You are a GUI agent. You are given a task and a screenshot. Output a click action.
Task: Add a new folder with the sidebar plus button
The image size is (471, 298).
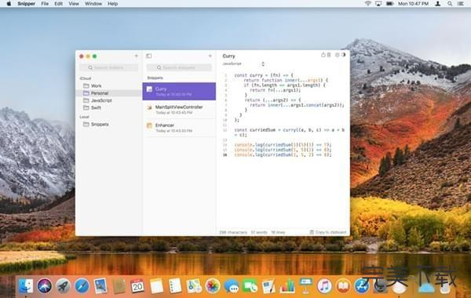(137, 56)
